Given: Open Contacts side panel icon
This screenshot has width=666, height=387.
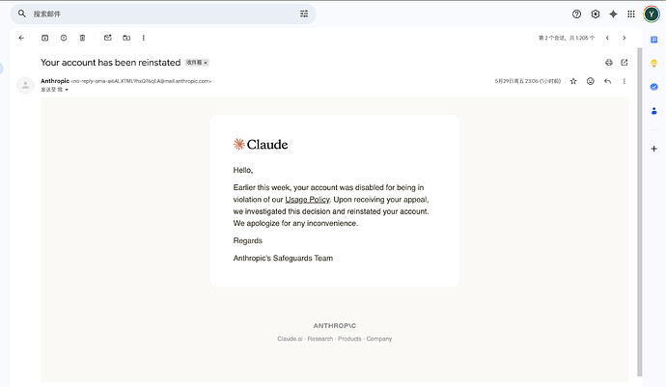Looking at the screenshot, I should pos(654,111).
